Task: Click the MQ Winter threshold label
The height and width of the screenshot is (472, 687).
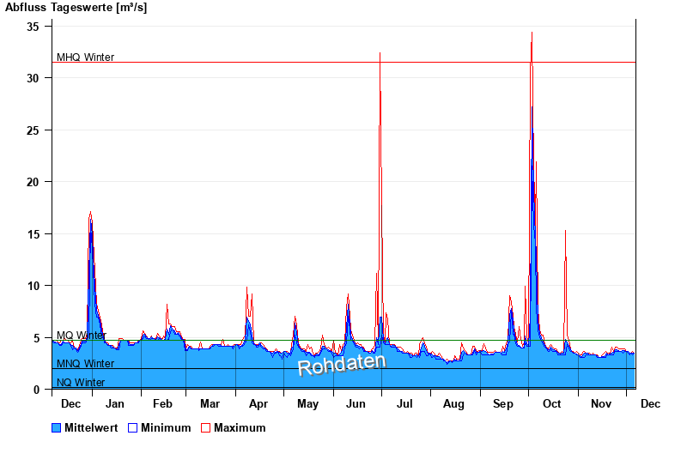Action: [82, 336]
